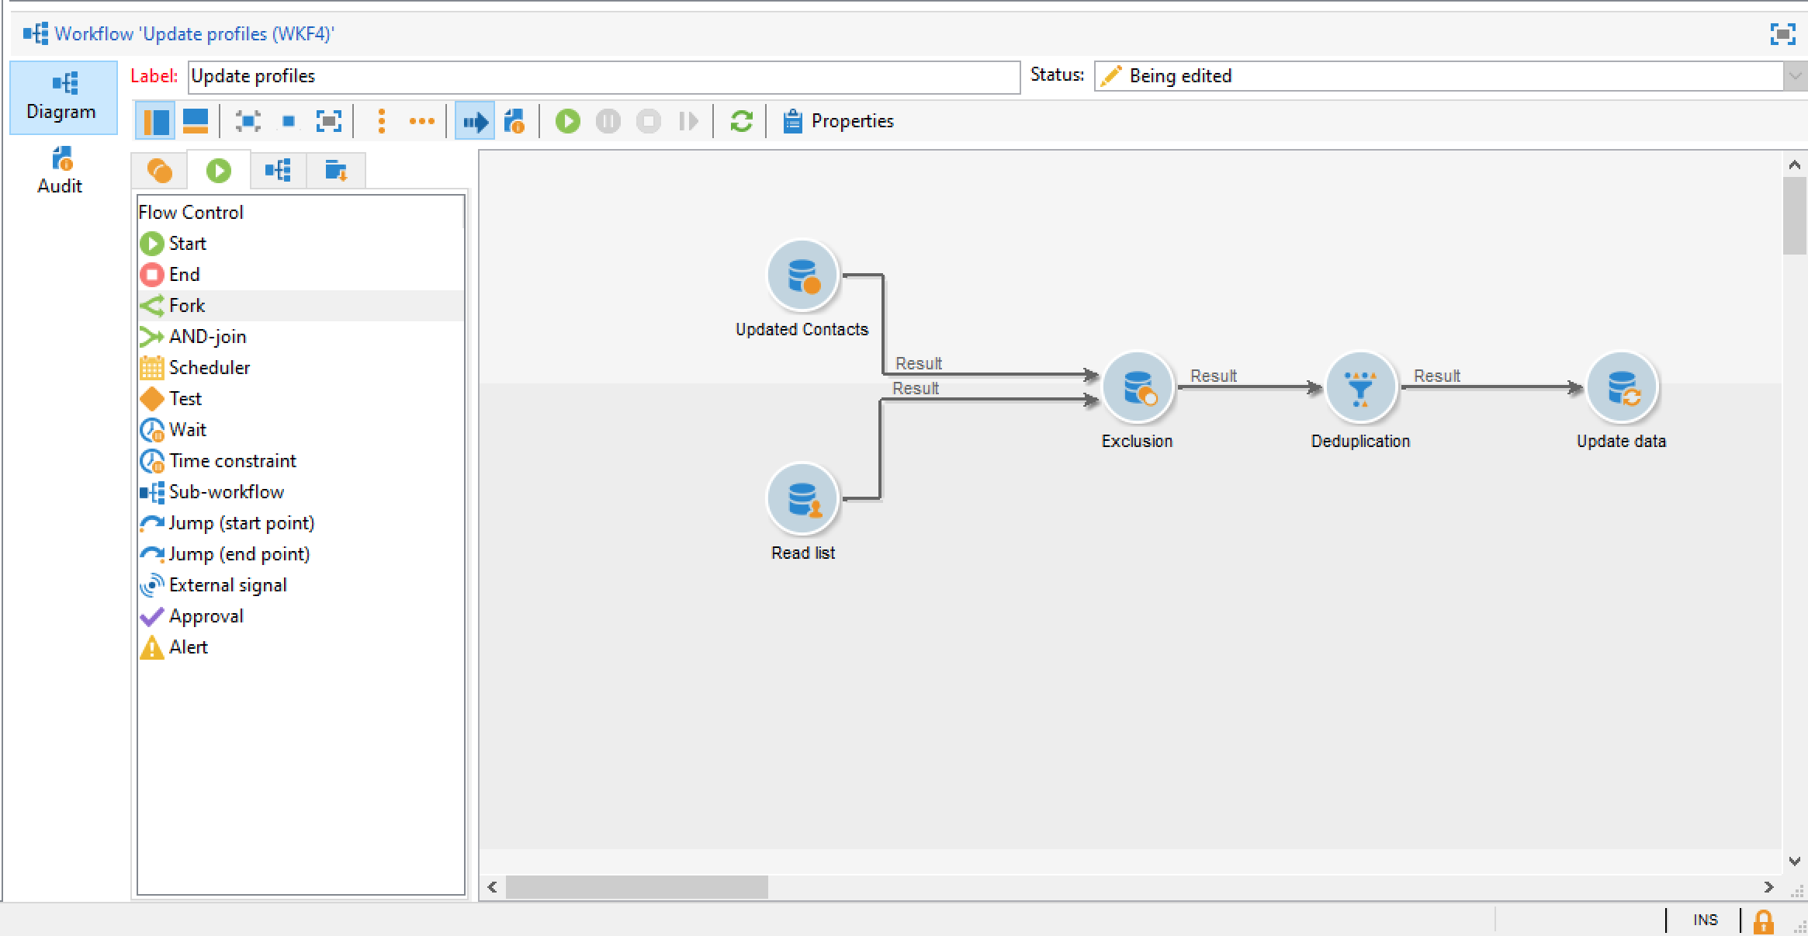Click the green Start workflow toolbar button

(567, 121)
